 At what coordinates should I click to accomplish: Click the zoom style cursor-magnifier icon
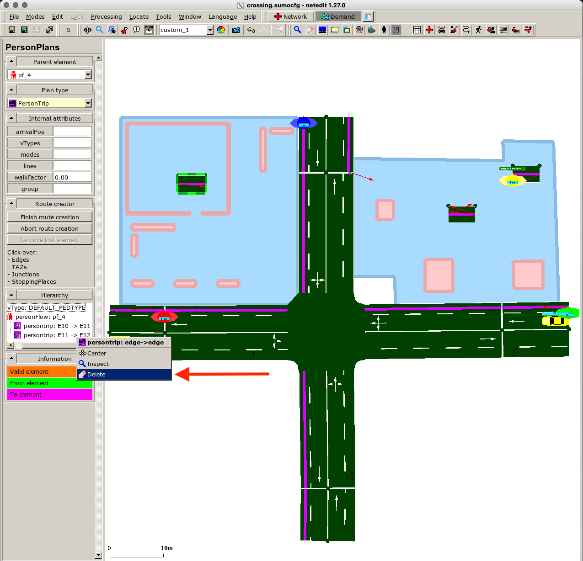112,30
